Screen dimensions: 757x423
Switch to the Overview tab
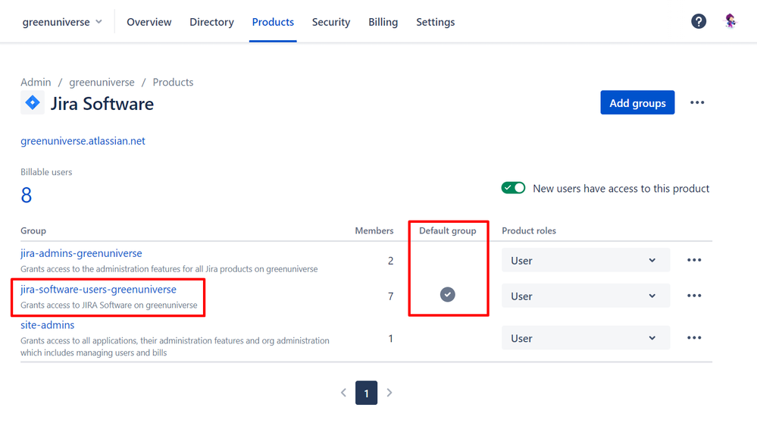click(x=149, y=22)
